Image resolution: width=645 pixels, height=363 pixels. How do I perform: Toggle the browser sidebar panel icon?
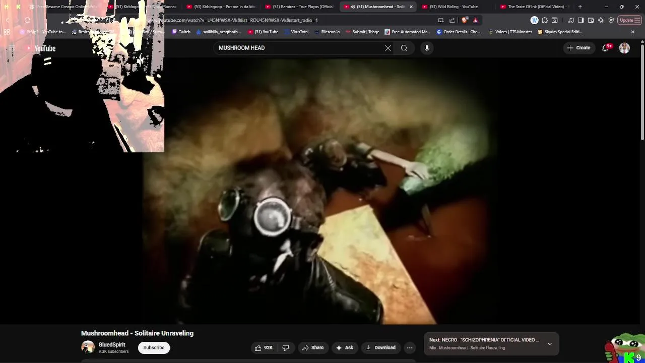(580, 20)
